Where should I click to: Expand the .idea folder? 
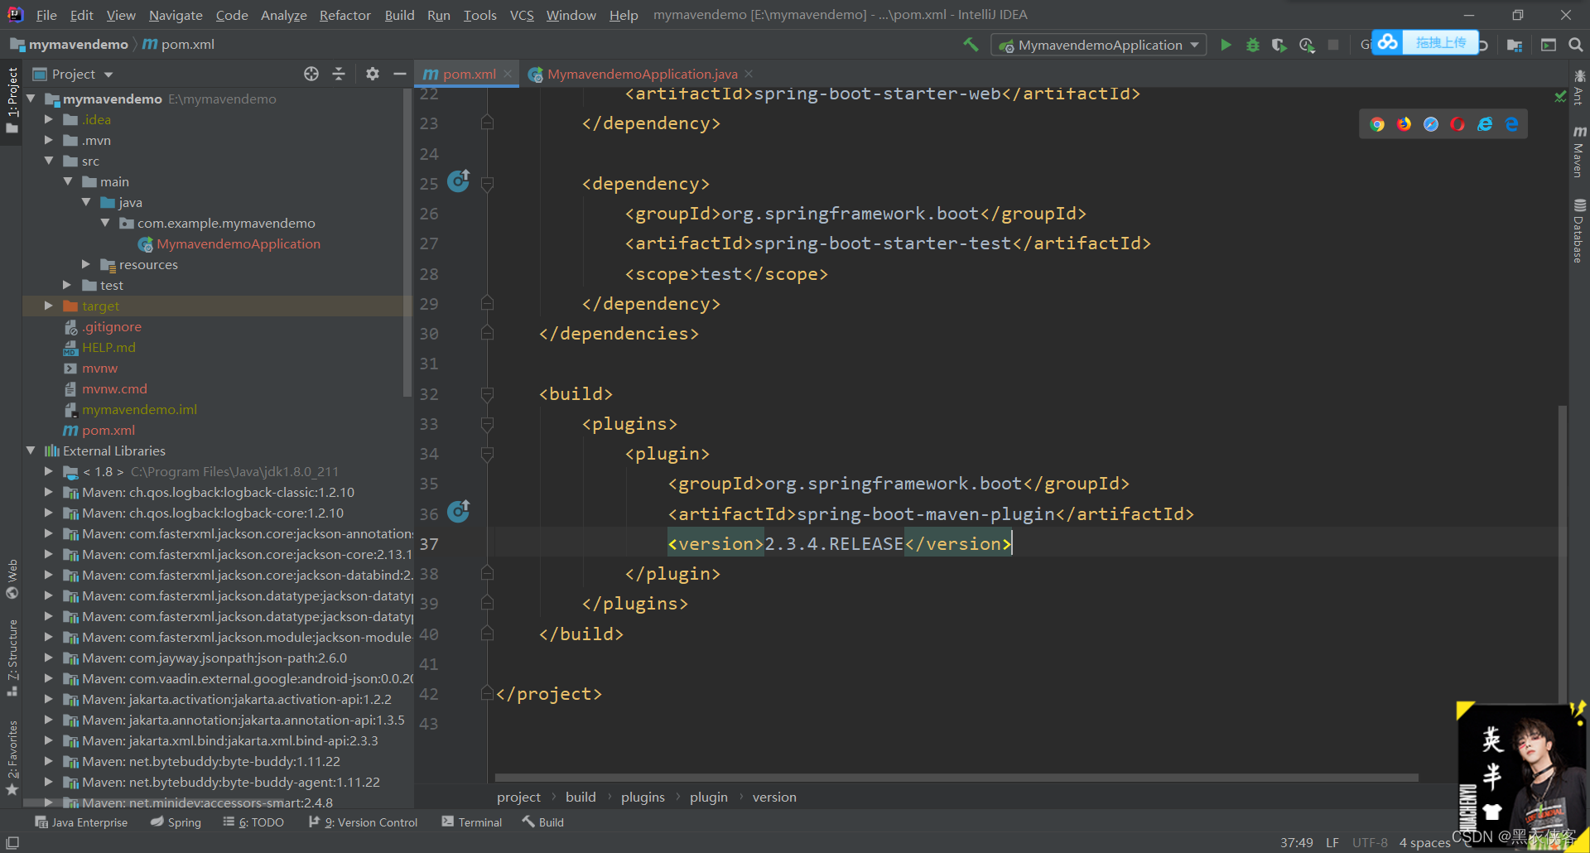point(48,119)
